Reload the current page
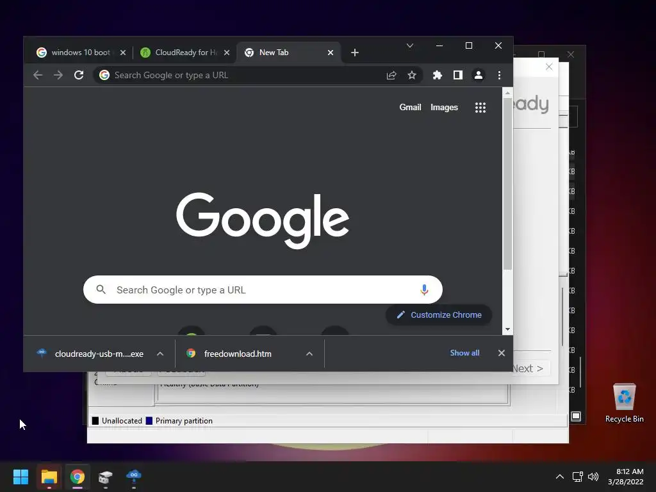Viewport: 656px width, 492px height. point(79,76)
